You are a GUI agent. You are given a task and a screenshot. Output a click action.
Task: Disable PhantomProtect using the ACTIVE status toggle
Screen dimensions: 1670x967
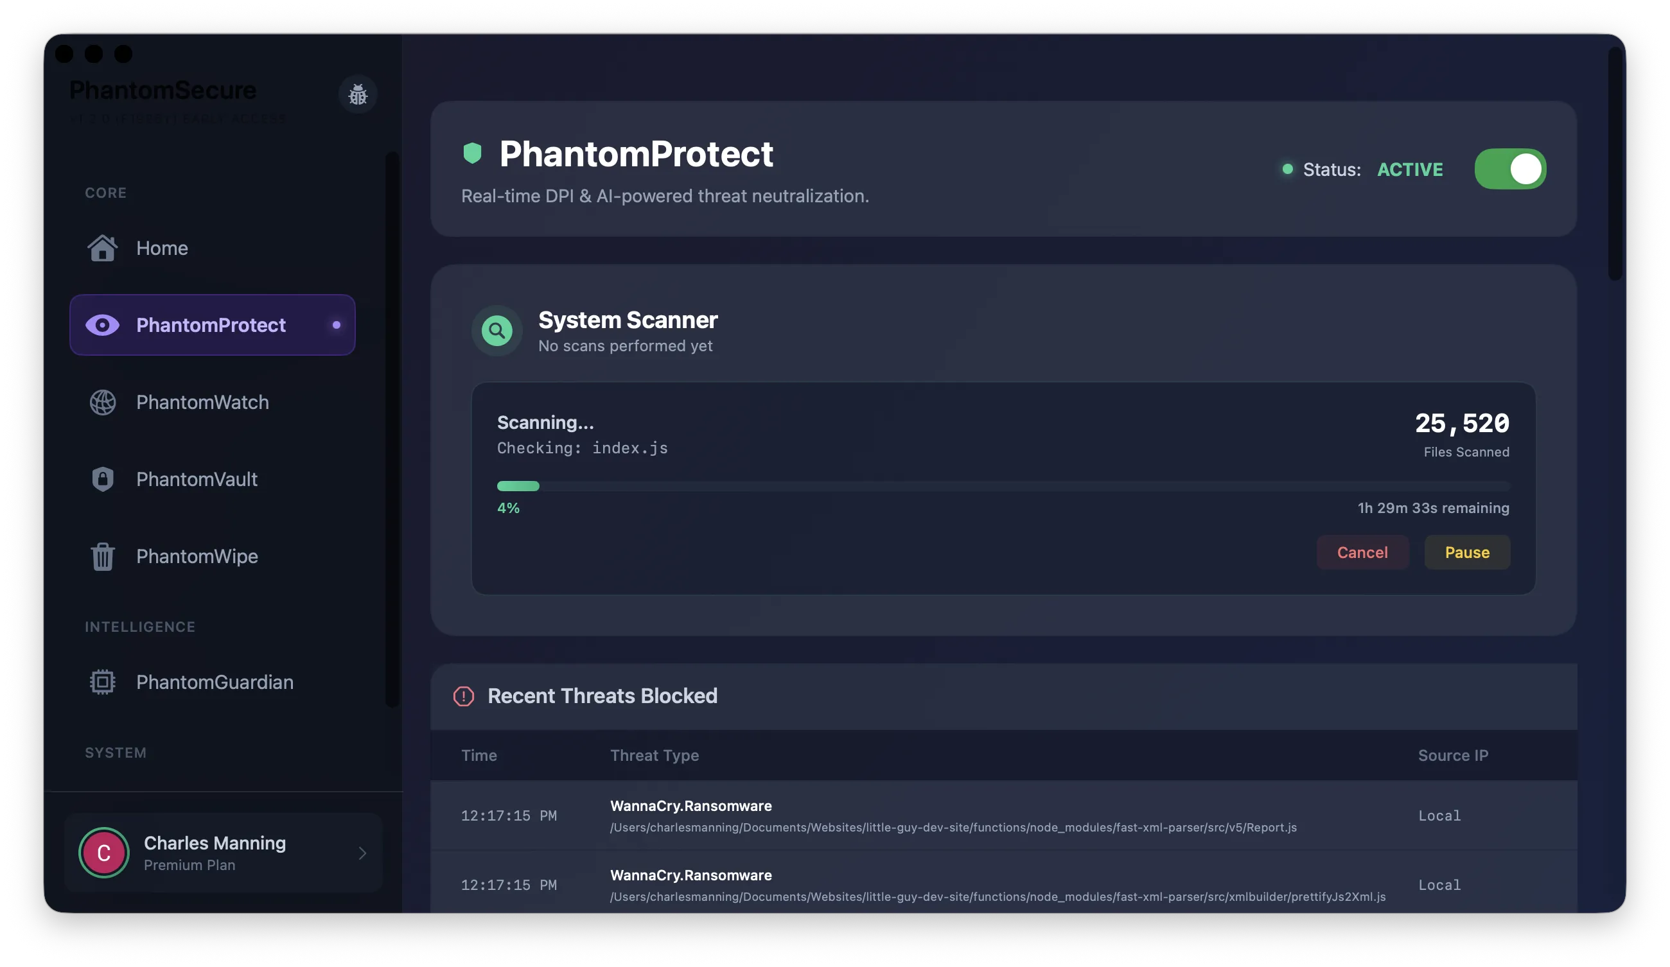coord(1511,169)
